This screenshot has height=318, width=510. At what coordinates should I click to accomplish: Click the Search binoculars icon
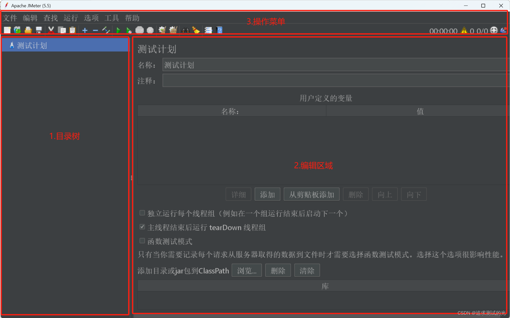pyautogui.click(x=185, y=30)
